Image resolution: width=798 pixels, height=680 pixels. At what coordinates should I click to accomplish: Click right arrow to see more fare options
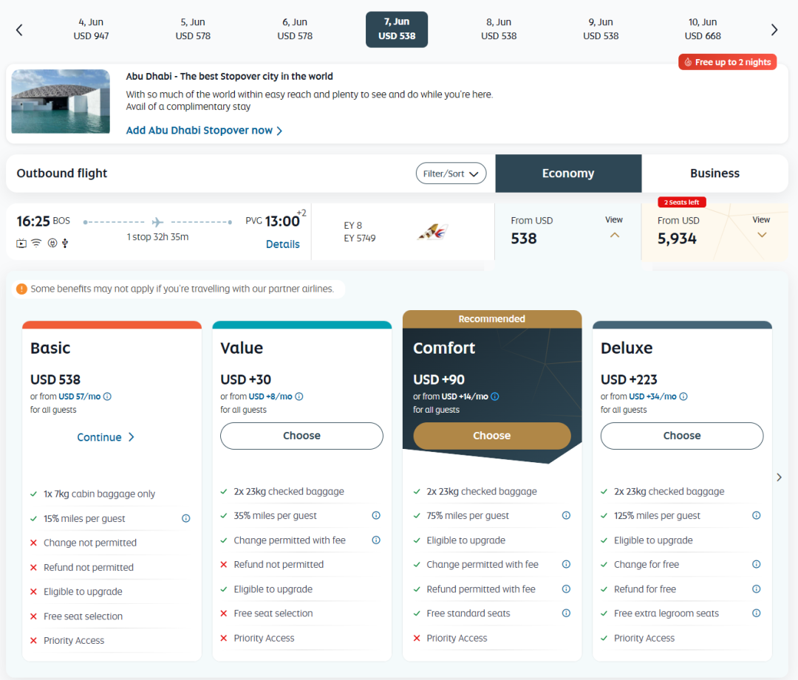click(x=779, y=478)
